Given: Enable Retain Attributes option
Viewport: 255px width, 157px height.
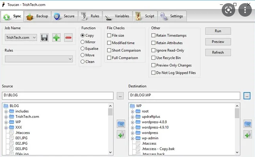Looking at the screenshot, I should [153, 43].
